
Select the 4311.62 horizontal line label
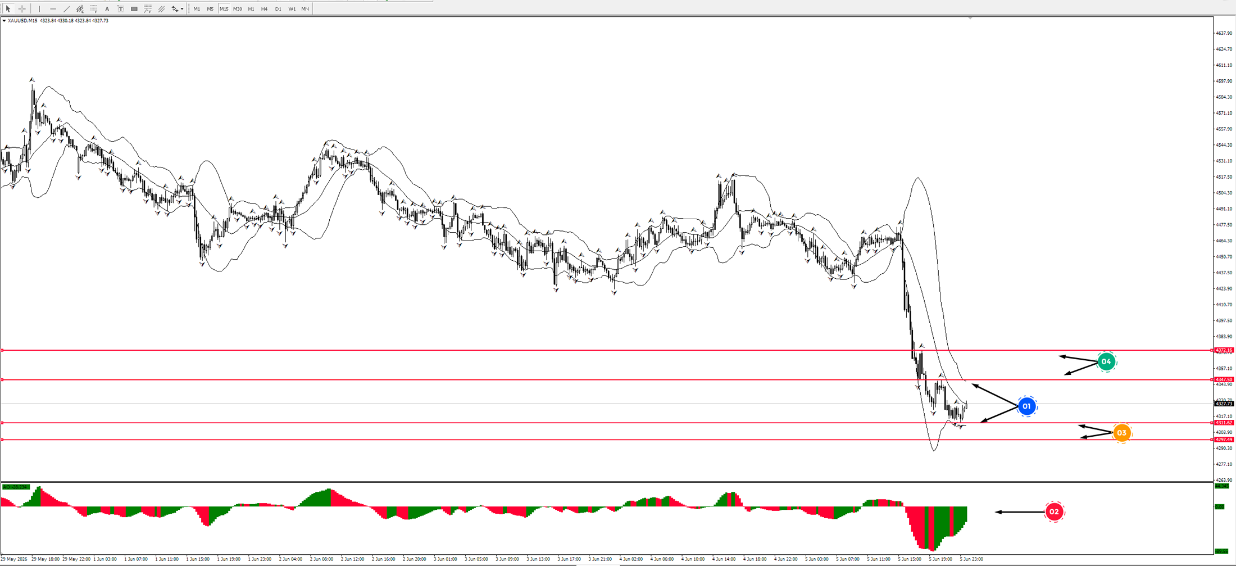click(x=1224, y=423)
